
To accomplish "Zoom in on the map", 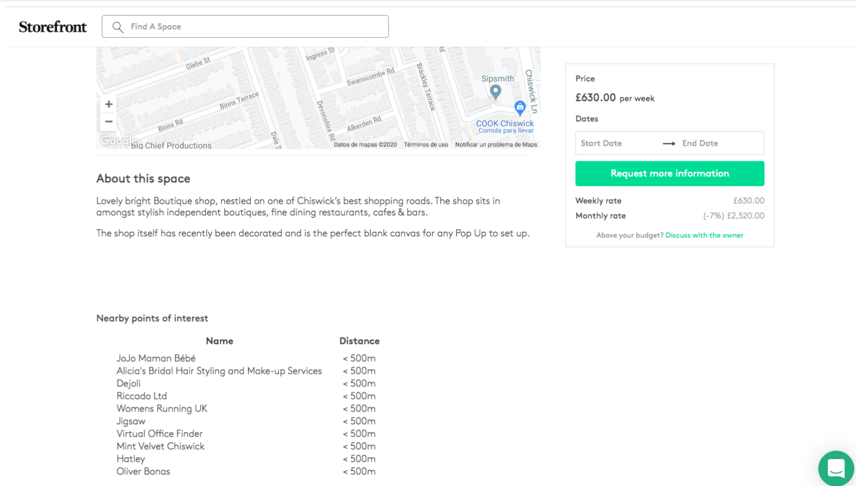I will [x=109, y=104].
